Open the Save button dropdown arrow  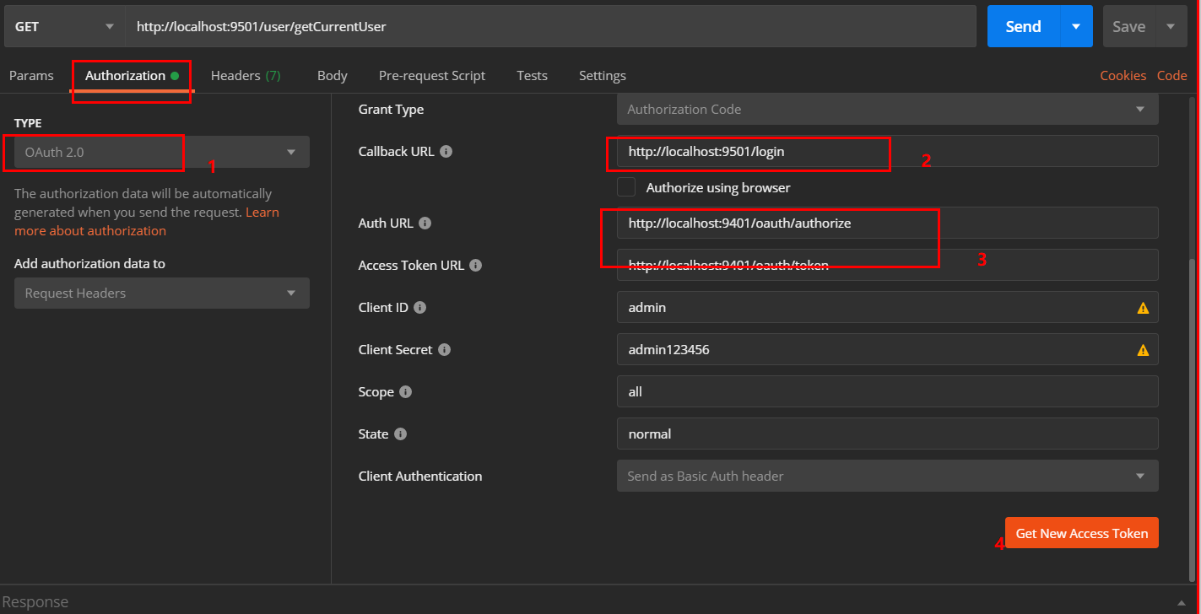1171,27
